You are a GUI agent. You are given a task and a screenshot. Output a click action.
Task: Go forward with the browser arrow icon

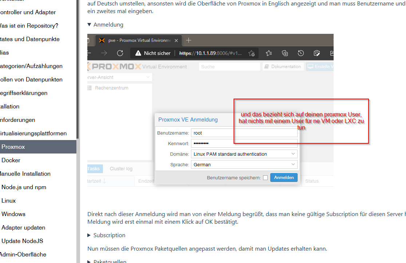pyautogui.click(x=104, y=53)
